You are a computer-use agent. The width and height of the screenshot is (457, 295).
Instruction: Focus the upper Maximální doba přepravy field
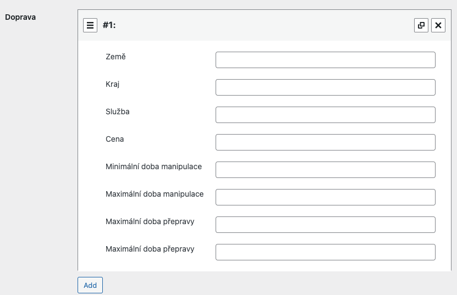(x=326, y=225)
